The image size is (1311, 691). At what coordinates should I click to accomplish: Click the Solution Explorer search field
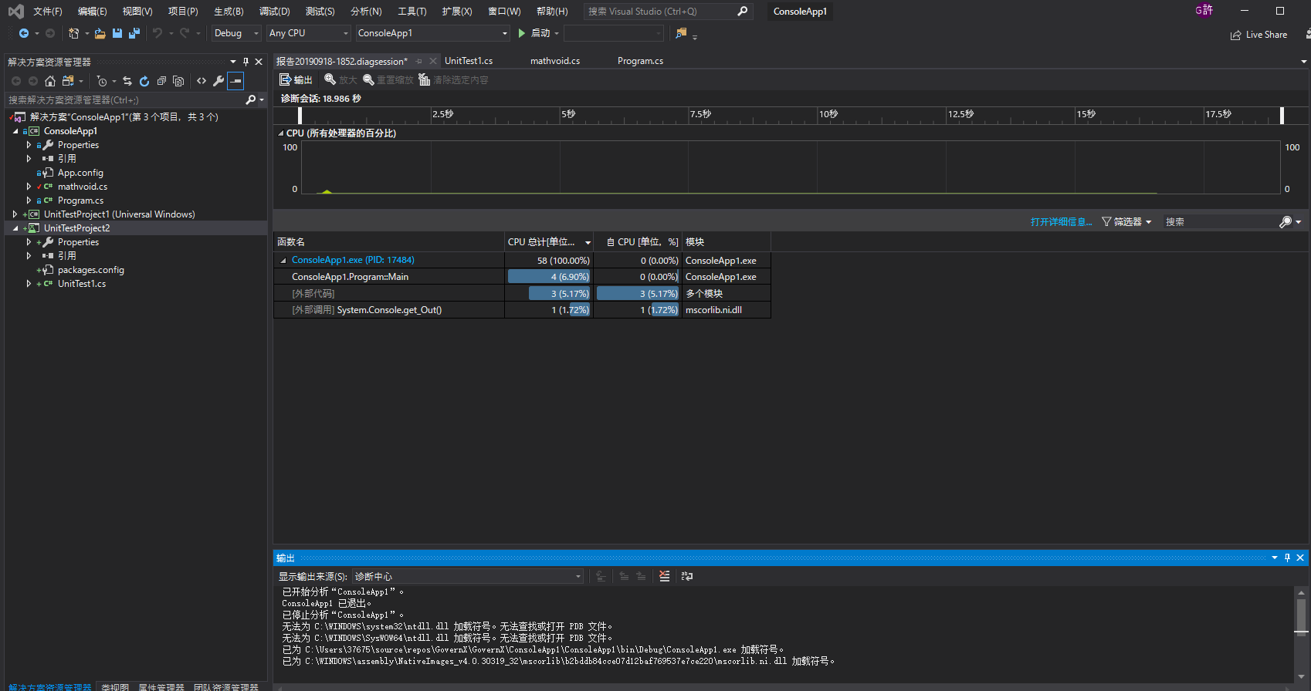tap(126, 100)
